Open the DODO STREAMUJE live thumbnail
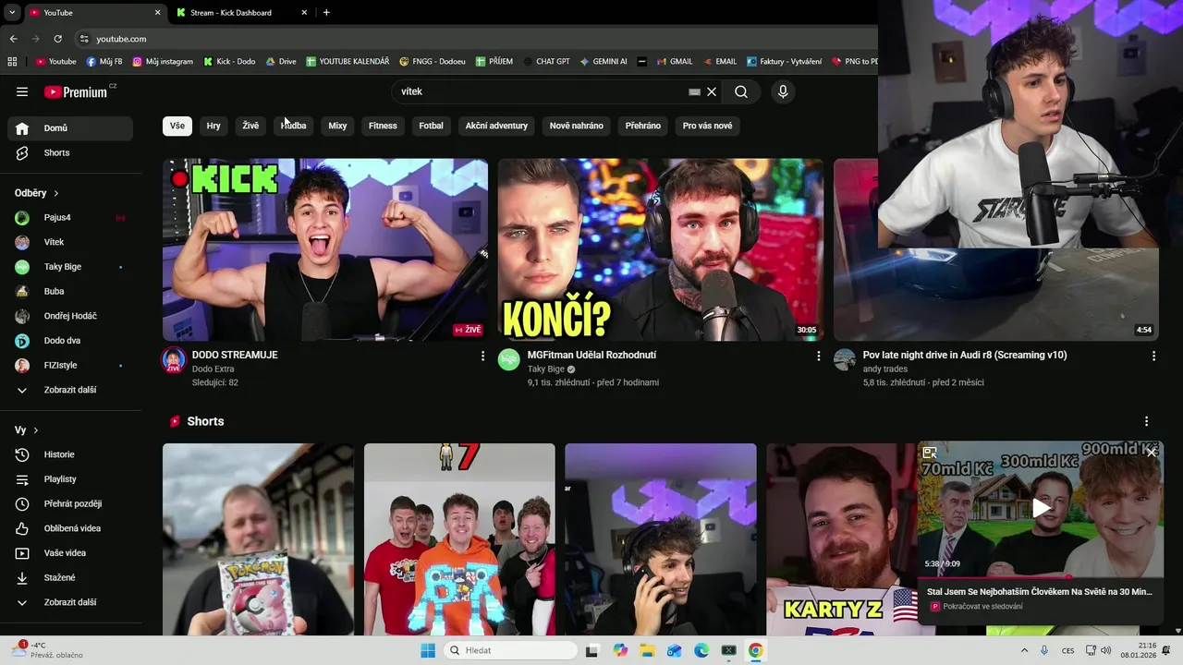This screenshot has height=665, width=1183. coord(325,249)
